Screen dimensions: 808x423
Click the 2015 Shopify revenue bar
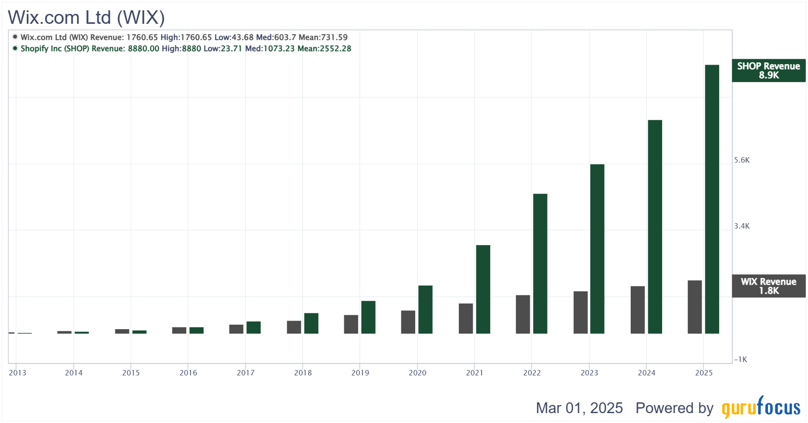point(139,332)
